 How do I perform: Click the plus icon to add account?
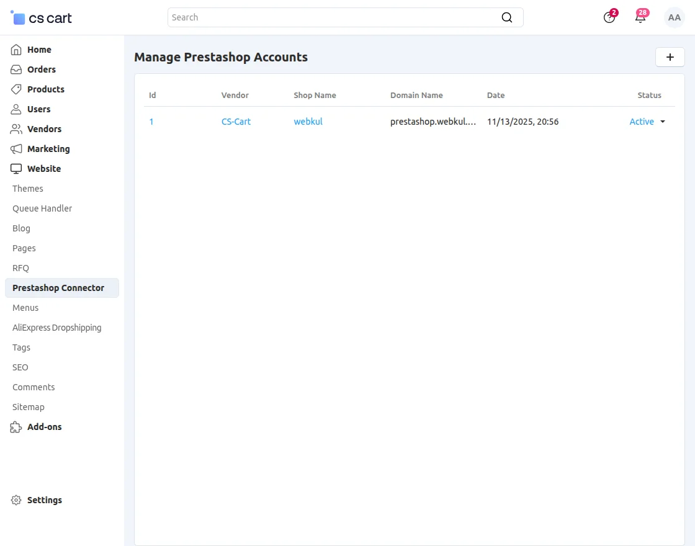click(x=670, y=57)
